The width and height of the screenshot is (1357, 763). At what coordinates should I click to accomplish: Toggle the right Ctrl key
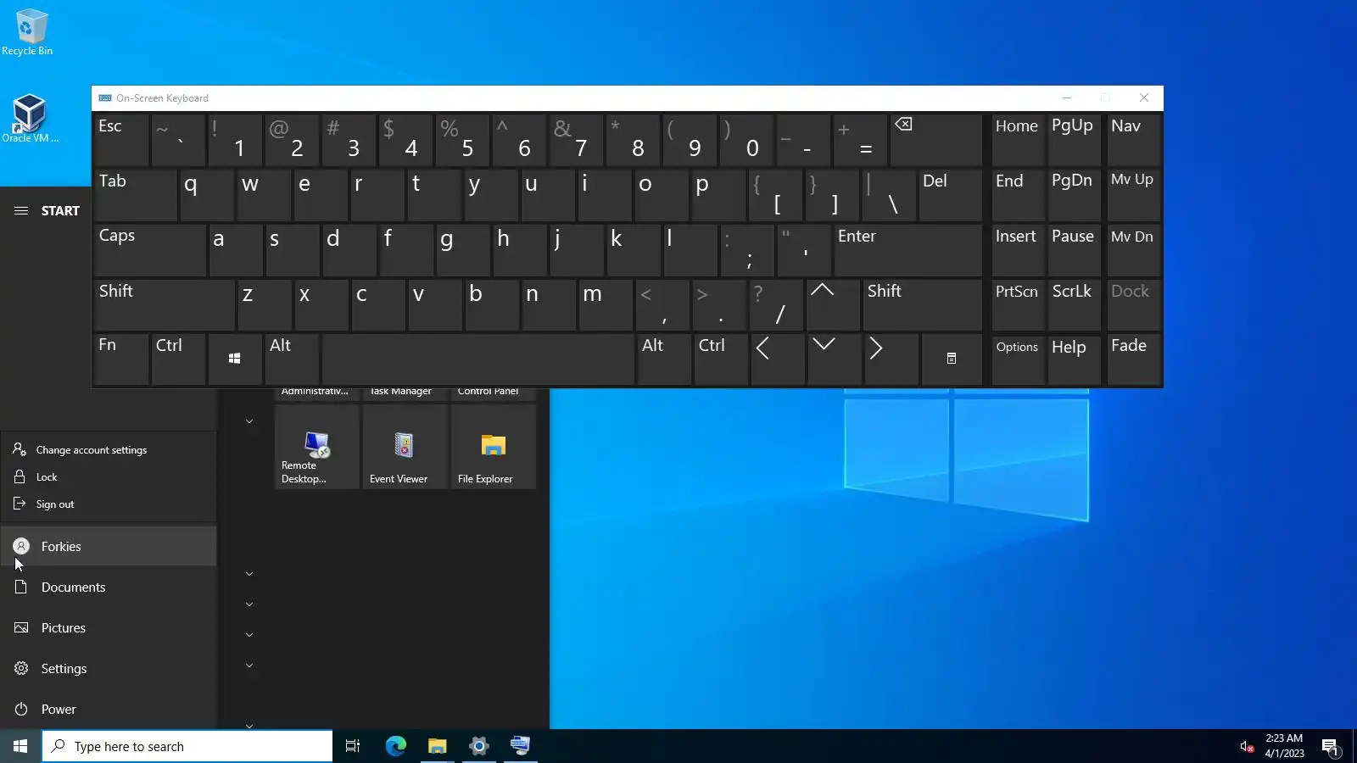click(720, 359)
